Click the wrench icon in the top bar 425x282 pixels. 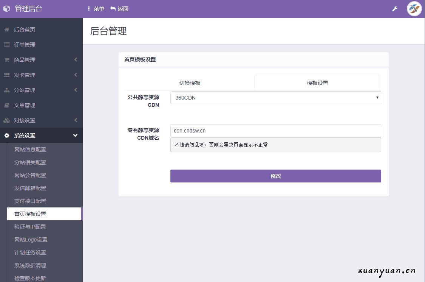tap(395, 8)
